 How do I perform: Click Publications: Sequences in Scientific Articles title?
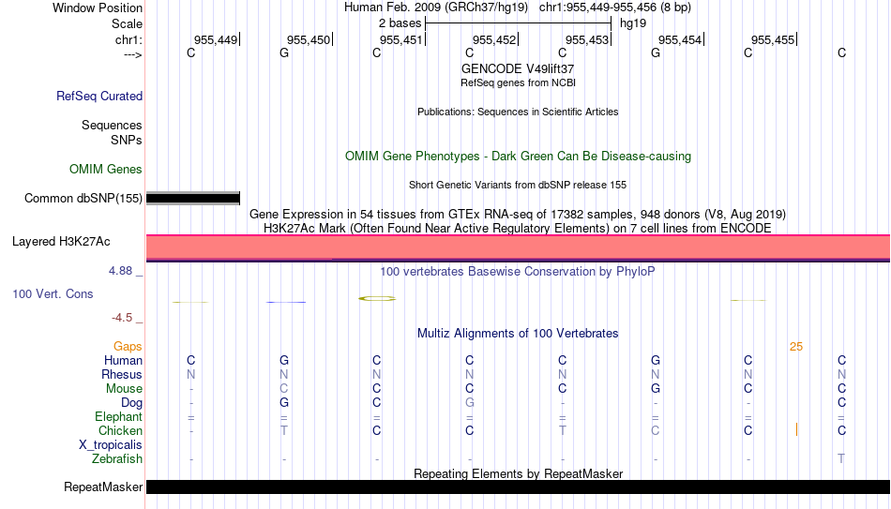click(x=518, y=112)
